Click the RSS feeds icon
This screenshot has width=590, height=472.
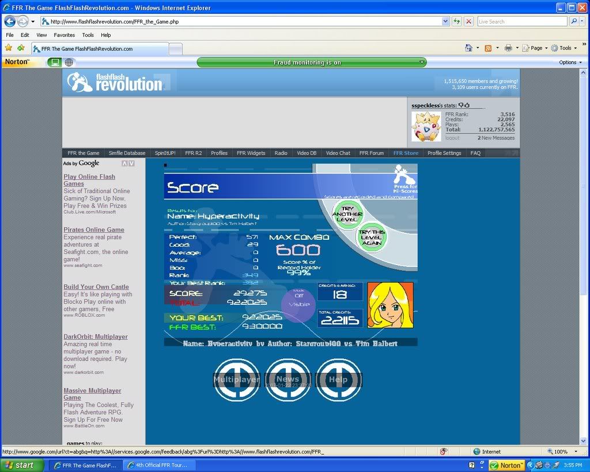[488, 48]
